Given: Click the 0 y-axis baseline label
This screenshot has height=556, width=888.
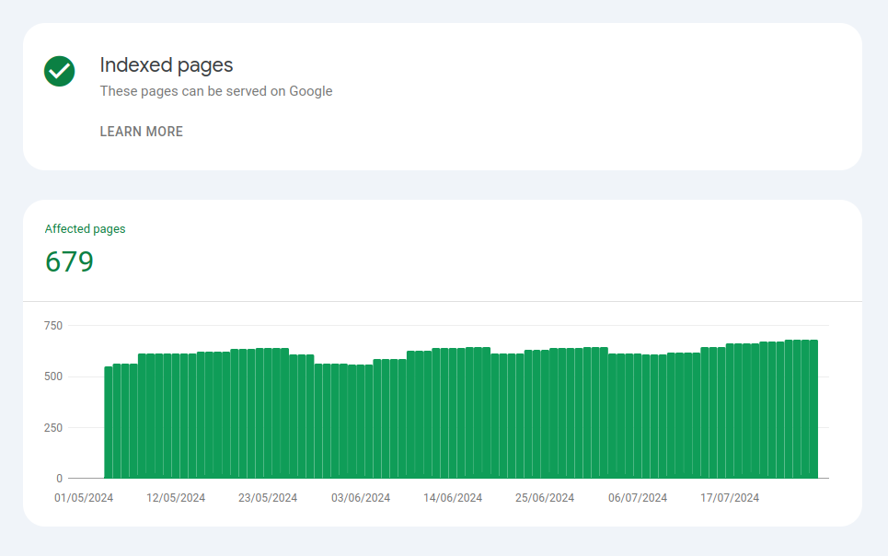Looking at the screenshot, I should point(60,479).
